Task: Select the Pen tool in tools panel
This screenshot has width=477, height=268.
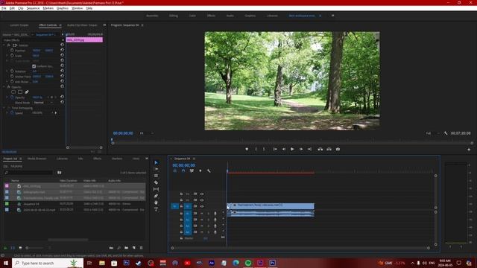Action: click(x=156, y=196)
